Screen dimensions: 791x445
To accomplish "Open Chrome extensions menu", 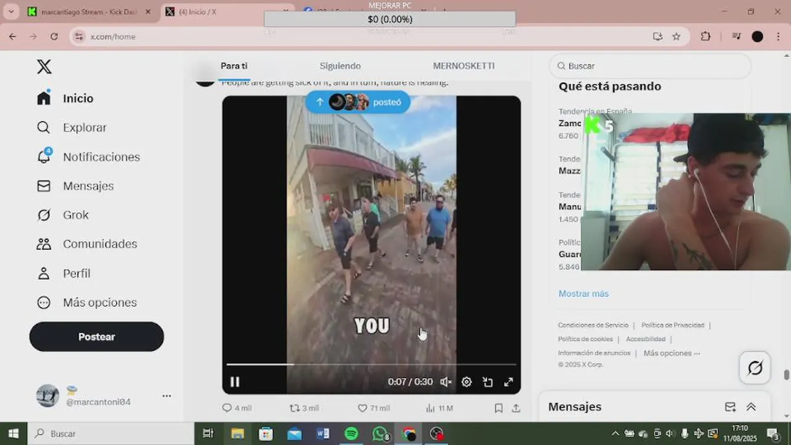I will tap(706, 36).
